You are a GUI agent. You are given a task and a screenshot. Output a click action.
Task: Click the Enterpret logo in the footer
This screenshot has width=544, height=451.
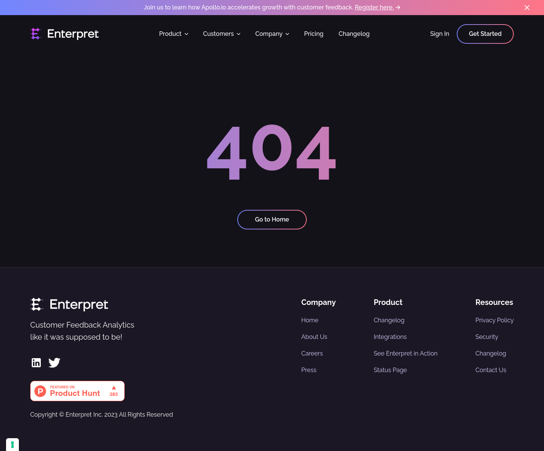click(69, 305)
